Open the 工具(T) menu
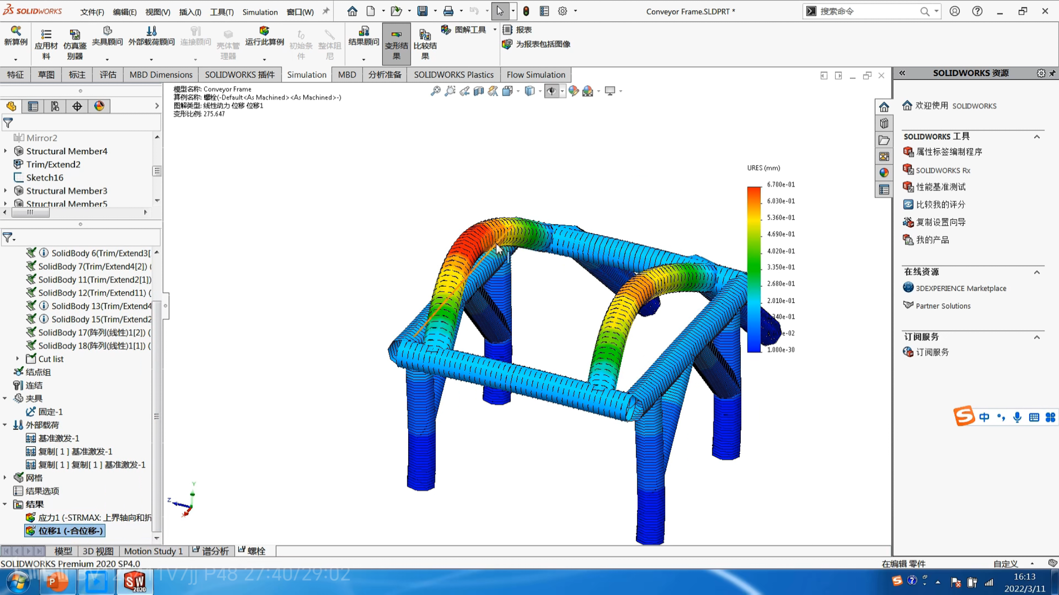1059x595 pixels. coord(221,12)
